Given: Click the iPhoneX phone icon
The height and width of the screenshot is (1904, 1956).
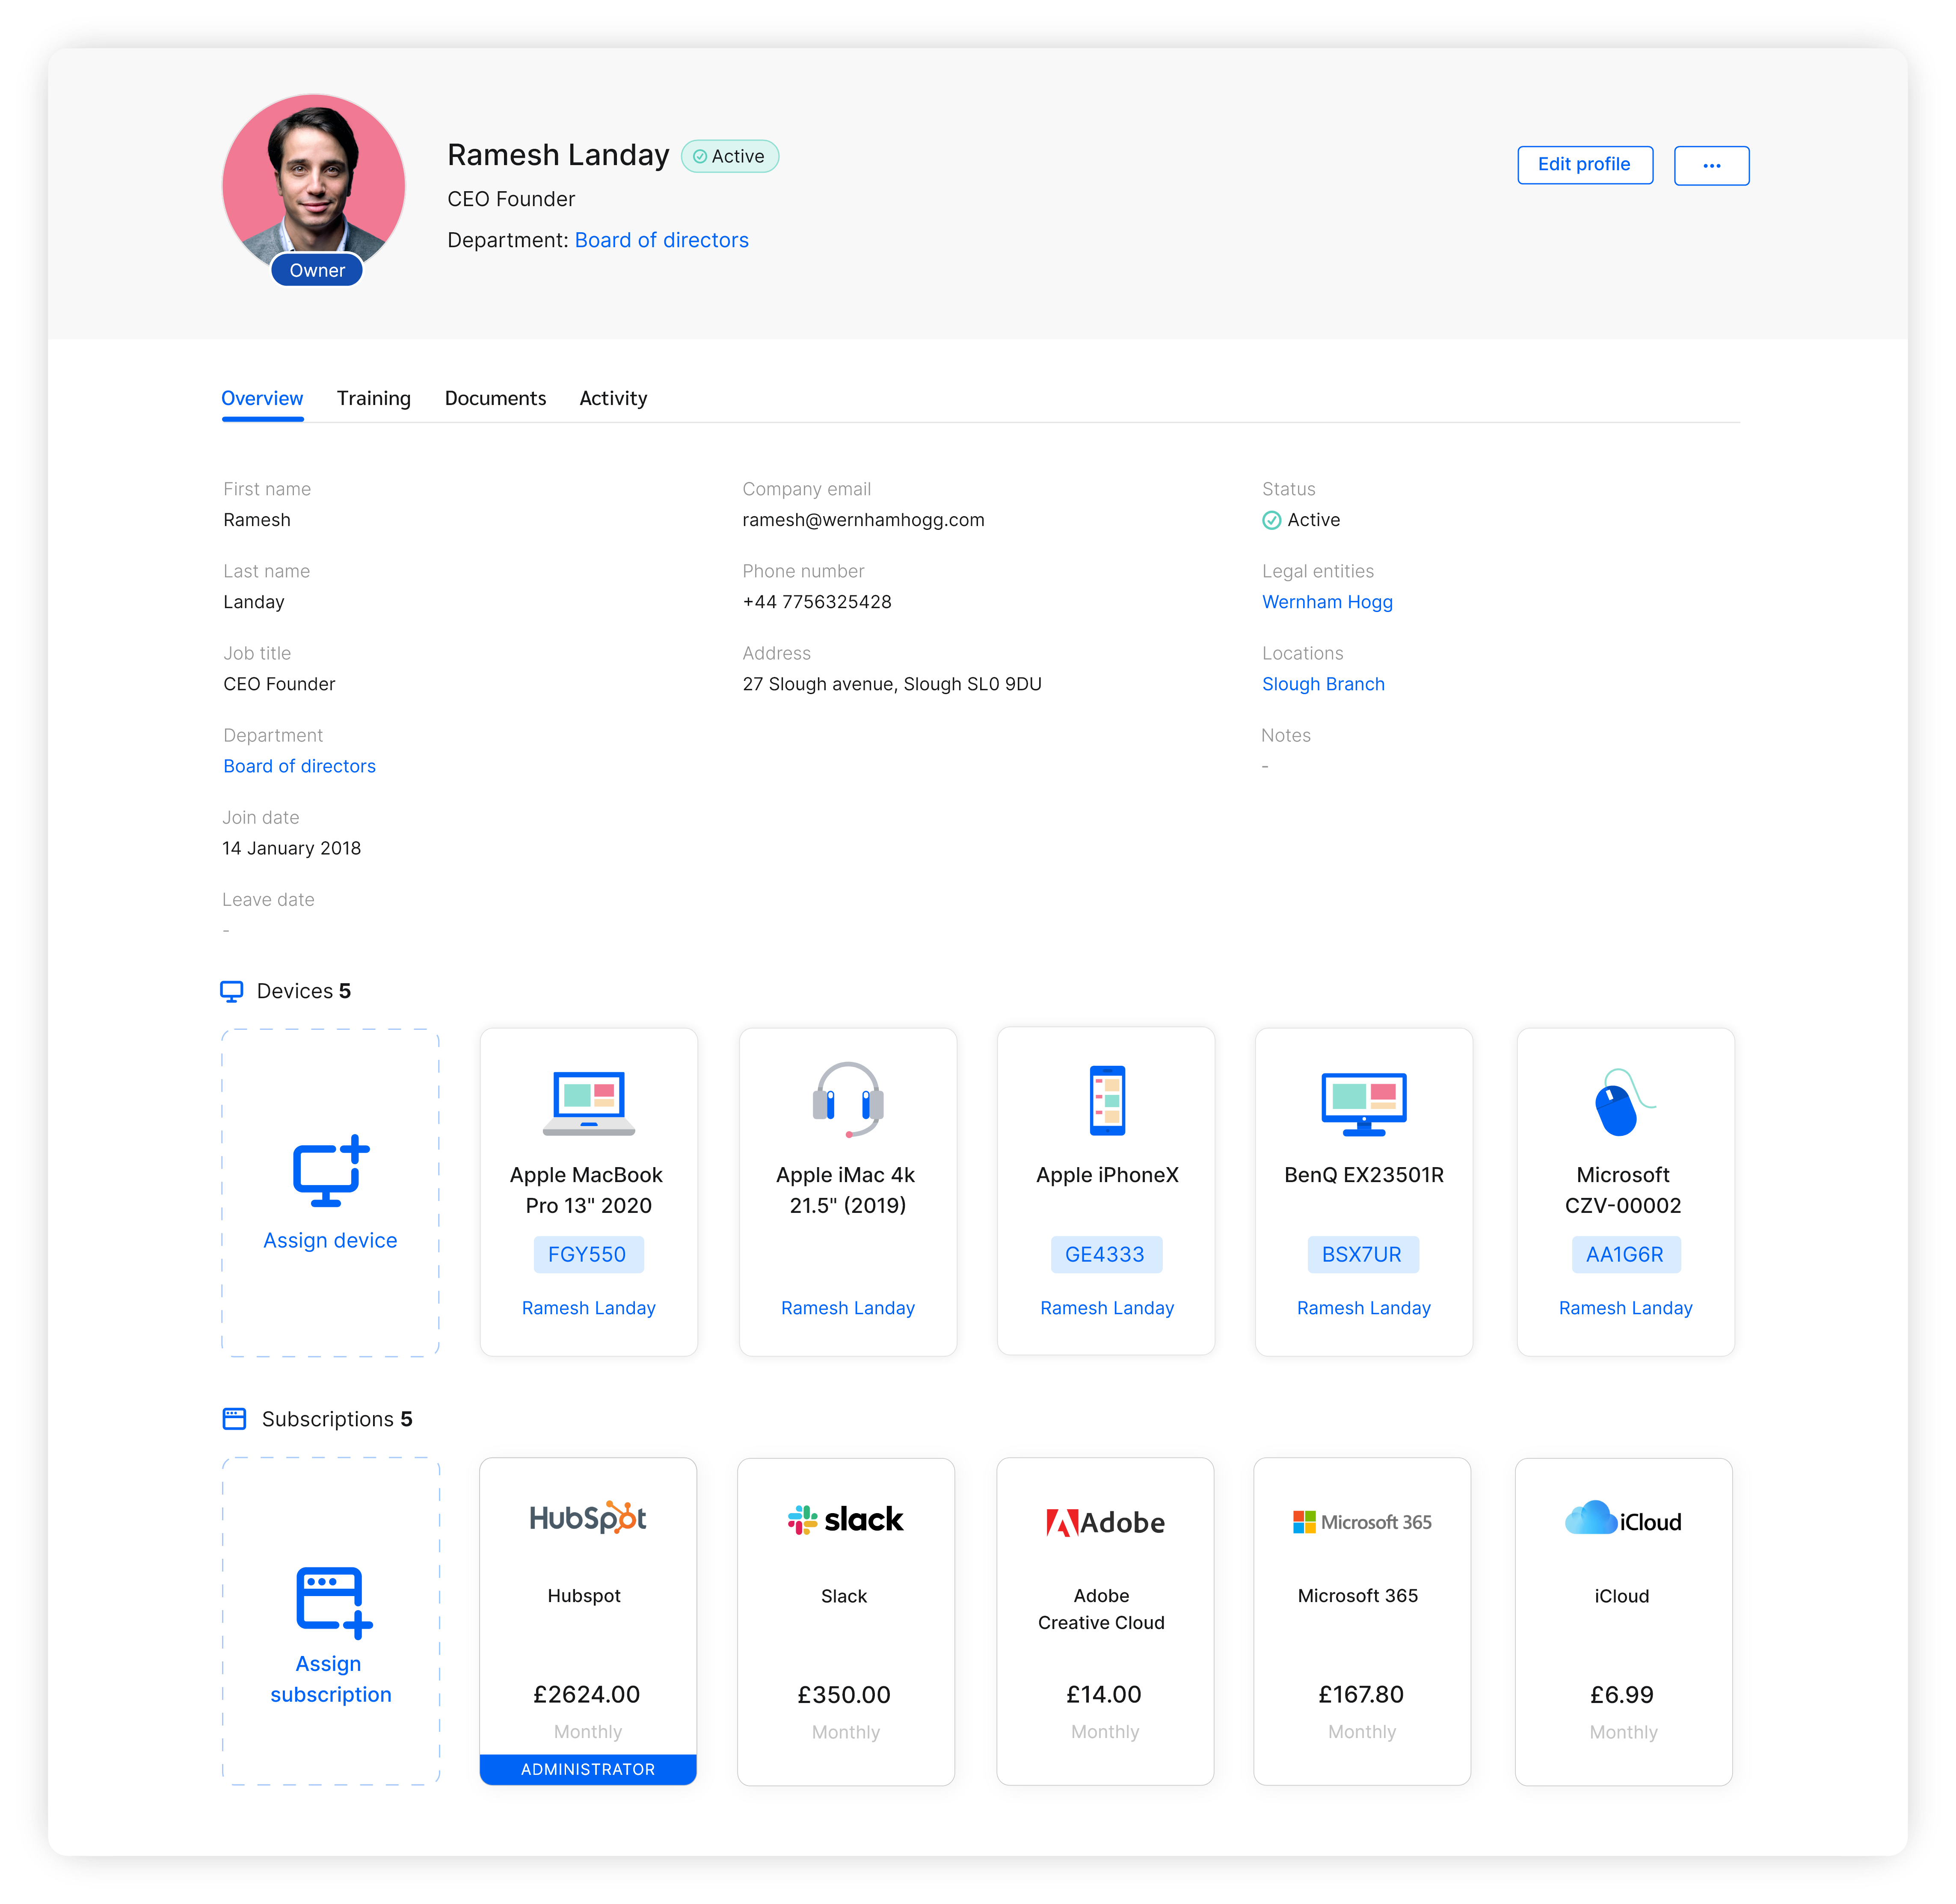Looking at the screenshot, I should coord(1107,1100).
